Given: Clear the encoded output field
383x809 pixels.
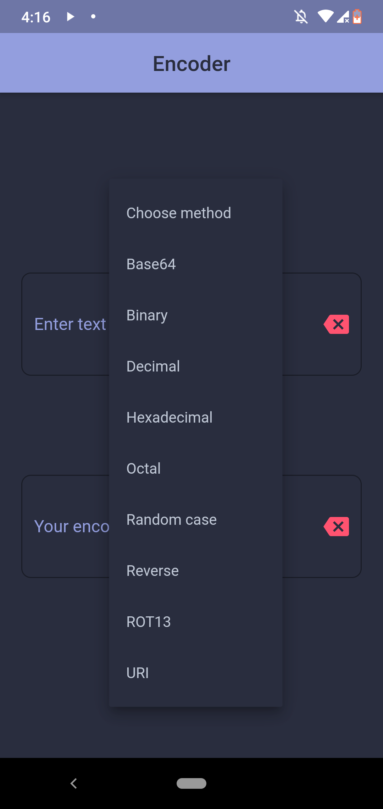Looking at the screenshot, I should (x=336, y=527).
